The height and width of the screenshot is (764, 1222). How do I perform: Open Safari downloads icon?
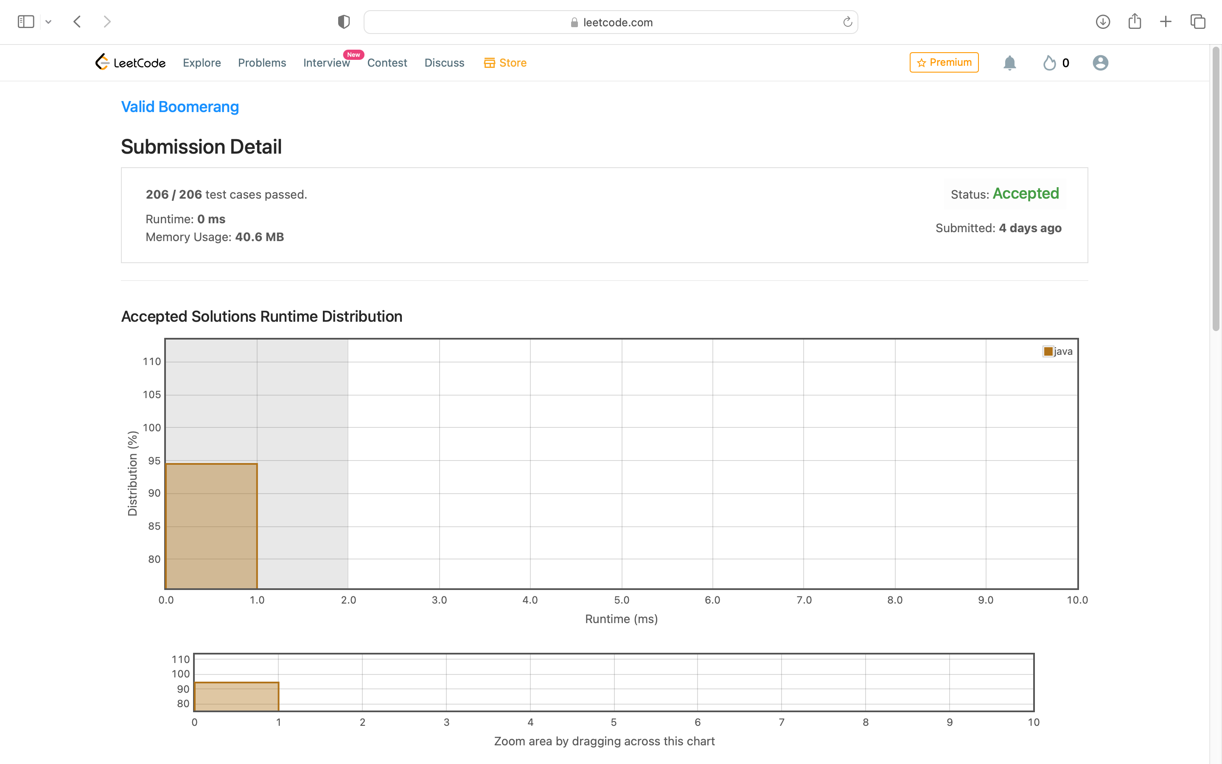point(1103,22)
